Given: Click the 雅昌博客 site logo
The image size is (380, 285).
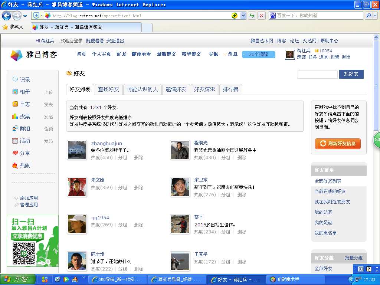Looking at the screenshot, I should [34, 55].
